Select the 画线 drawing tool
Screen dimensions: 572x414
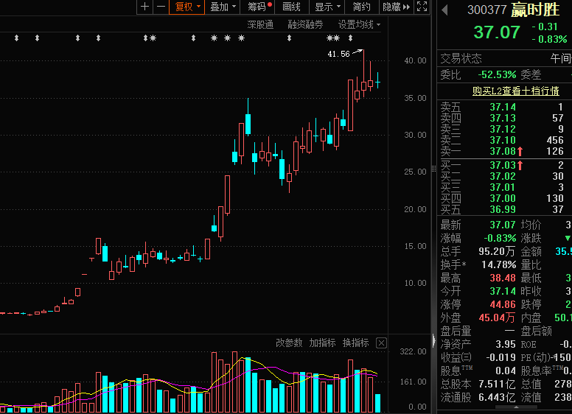pyautogui.click(x=292, y=7)
